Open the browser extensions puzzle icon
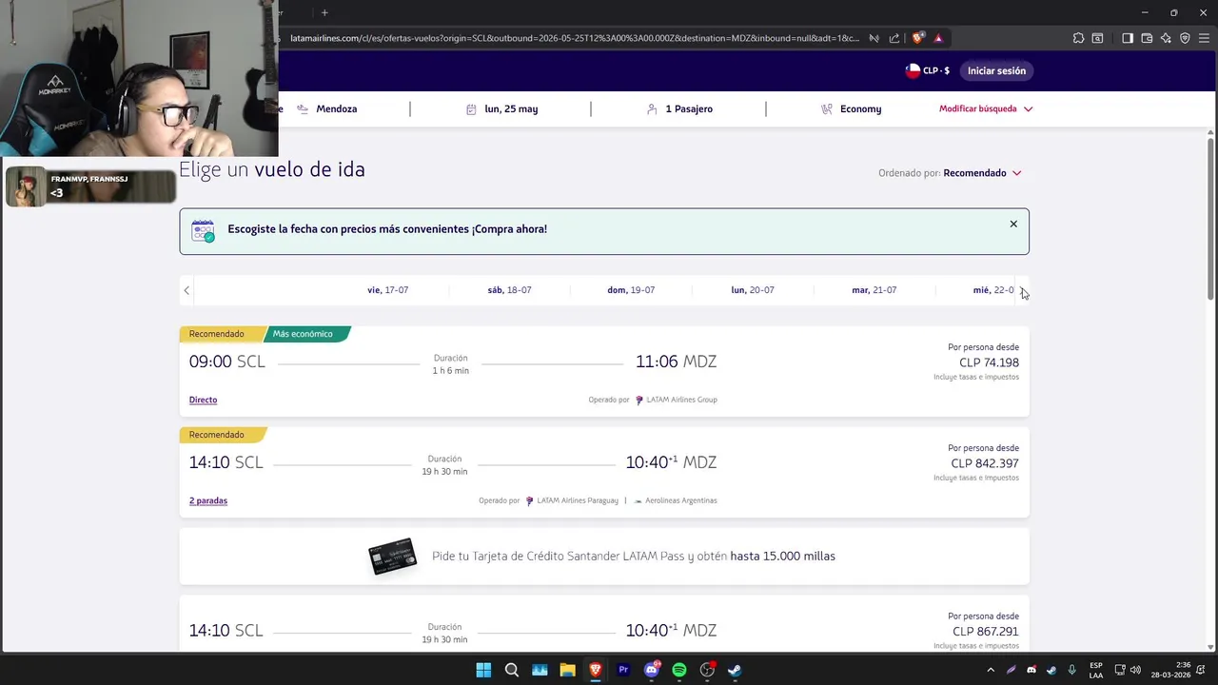 (1078, 38)
